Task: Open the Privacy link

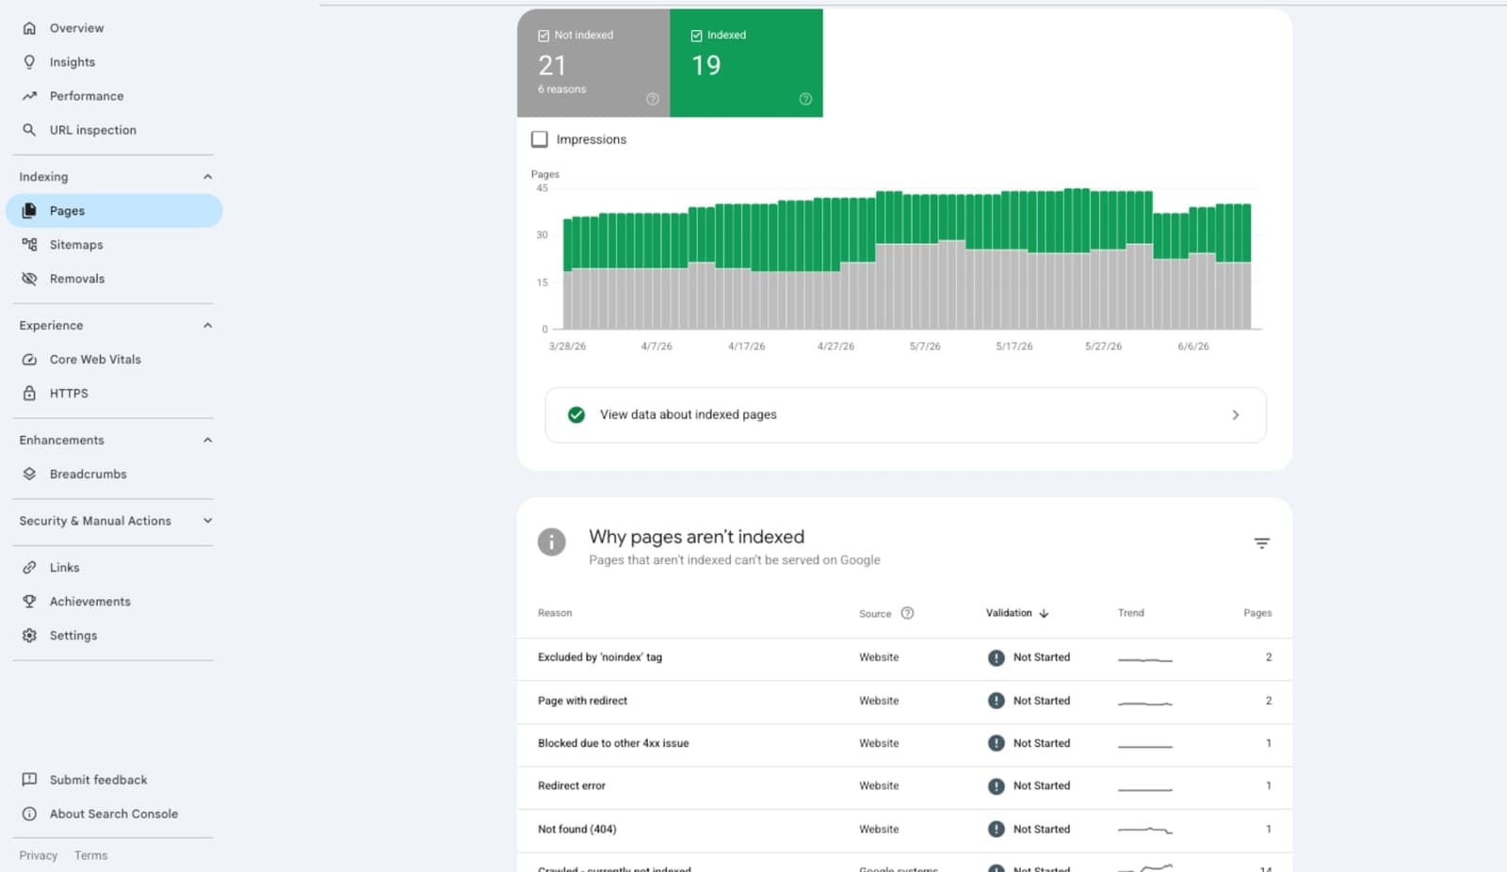Action: coord(39,856)
